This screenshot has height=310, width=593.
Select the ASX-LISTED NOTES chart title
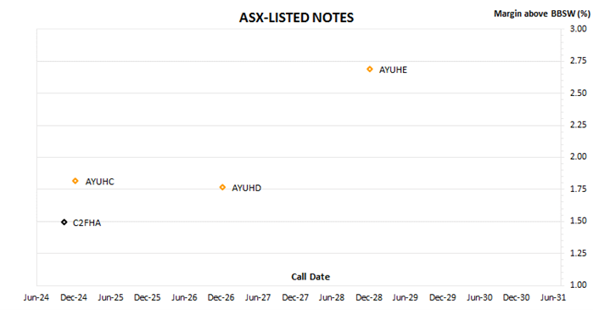[297, 18]
